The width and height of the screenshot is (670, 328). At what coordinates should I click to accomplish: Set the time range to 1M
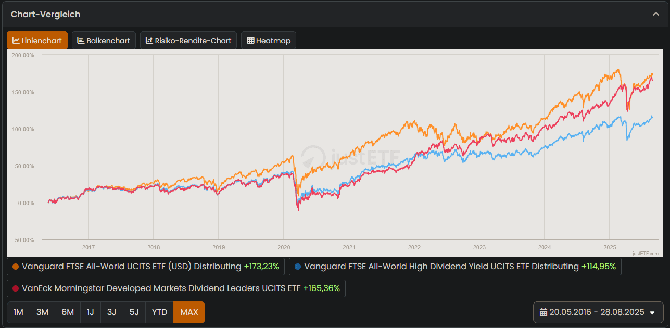[19, 312]
